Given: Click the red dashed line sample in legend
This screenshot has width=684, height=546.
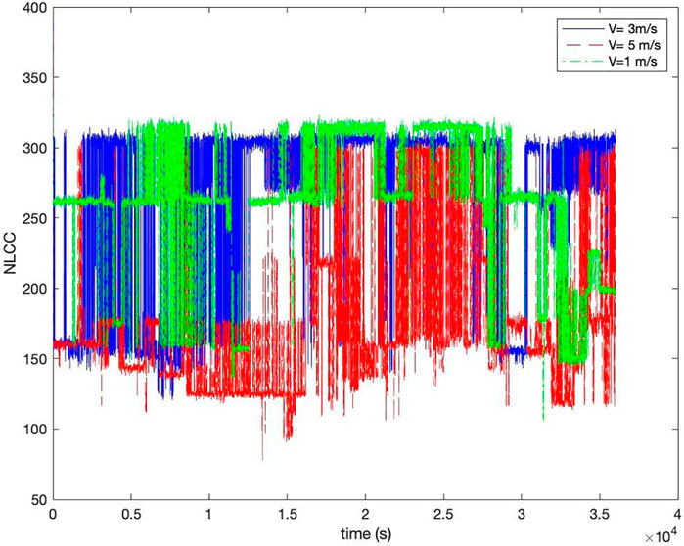Looking at the screenshot, I should pos(582,45).
